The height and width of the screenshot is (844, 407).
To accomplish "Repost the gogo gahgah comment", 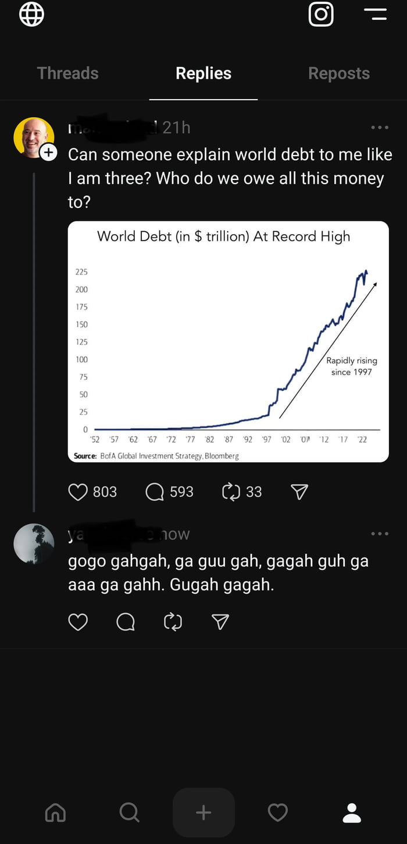I will click(x=172, y=622).
